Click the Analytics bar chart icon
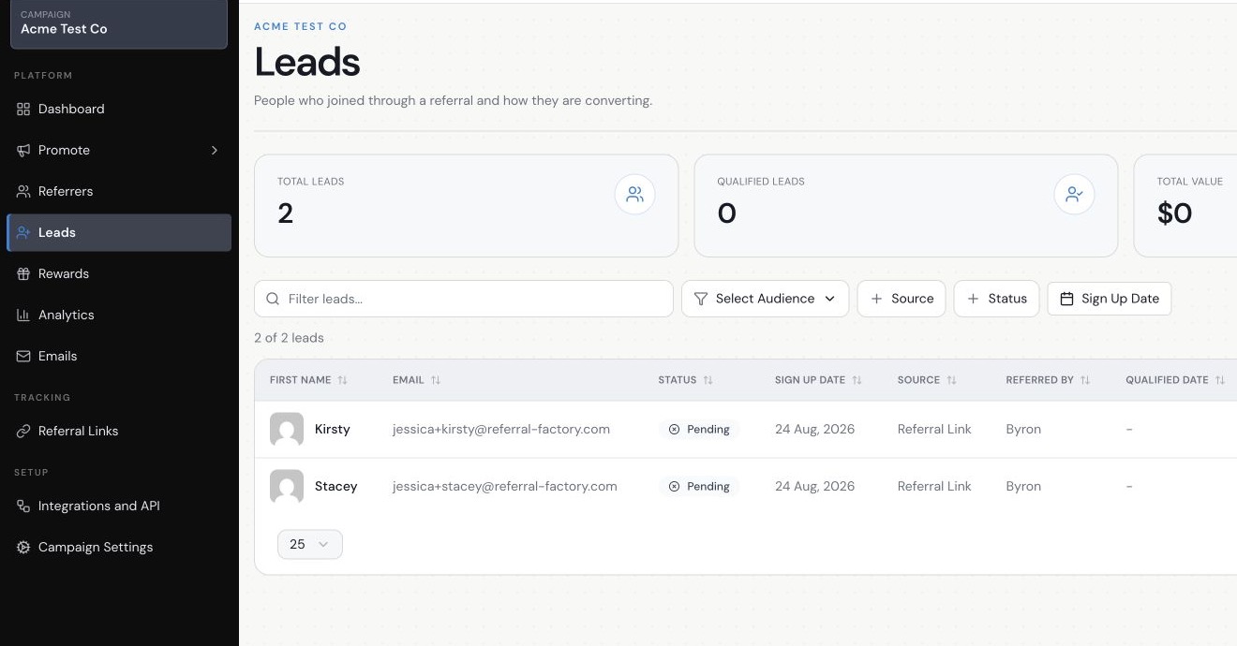 23,315
